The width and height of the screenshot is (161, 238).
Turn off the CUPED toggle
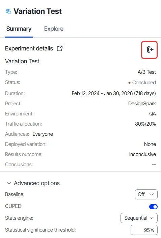coord(153,207)
